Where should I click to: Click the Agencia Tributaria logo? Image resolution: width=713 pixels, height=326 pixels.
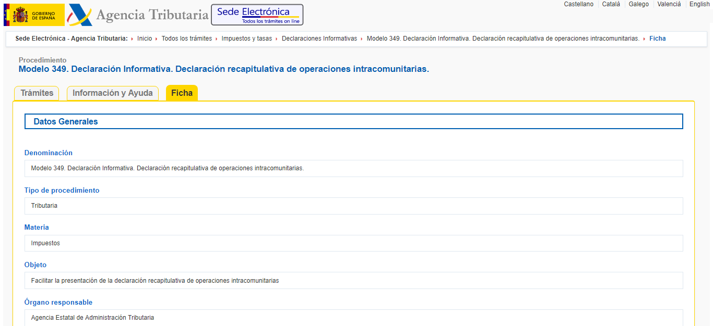coord(139,15)
